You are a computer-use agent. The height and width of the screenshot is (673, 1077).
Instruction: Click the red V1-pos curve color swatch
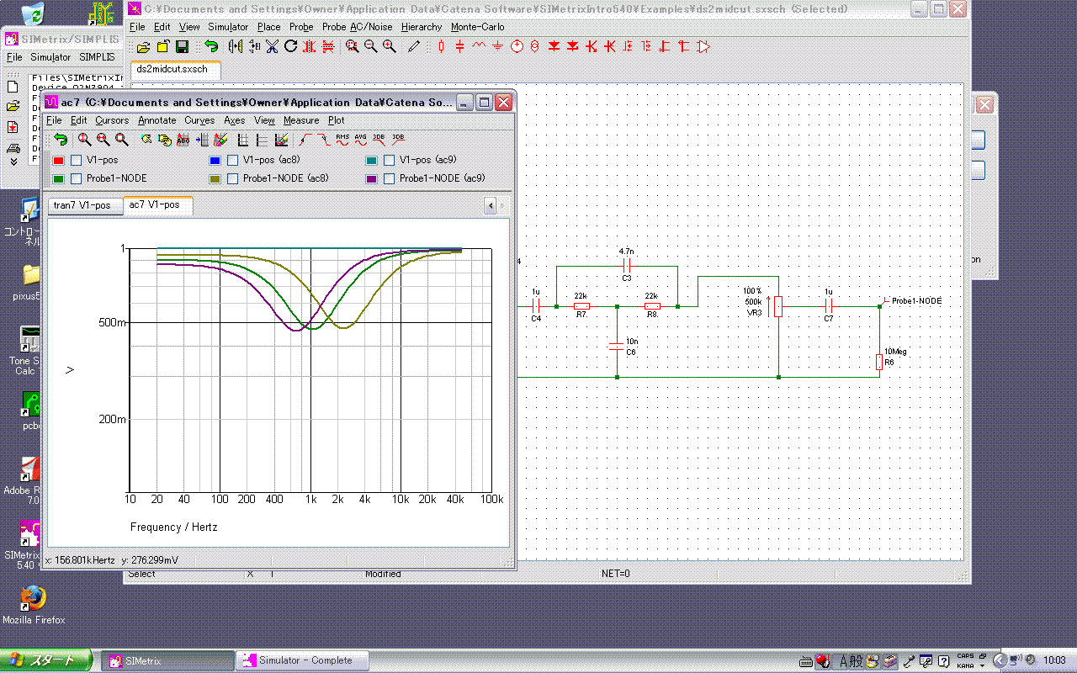(x=59, y=160)
